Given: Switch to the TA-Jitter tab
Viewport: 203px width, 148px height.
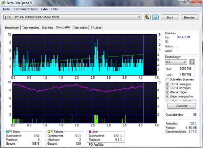Looking at the screenshot, I should [97, 28].
